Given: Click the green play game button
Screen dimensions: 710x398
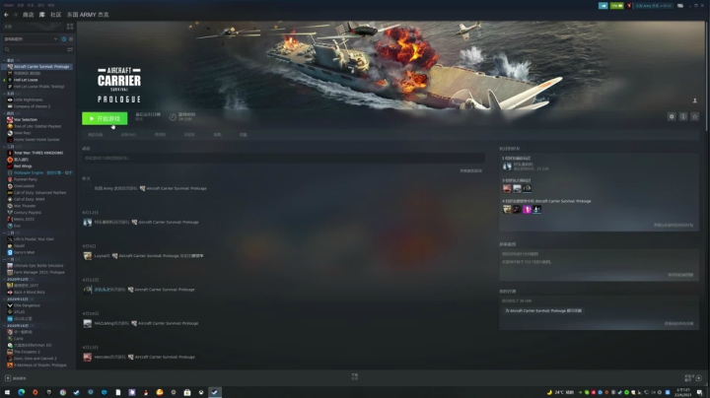Looking at the screenshot, I should pyautogui.click(x=105, y=118).
